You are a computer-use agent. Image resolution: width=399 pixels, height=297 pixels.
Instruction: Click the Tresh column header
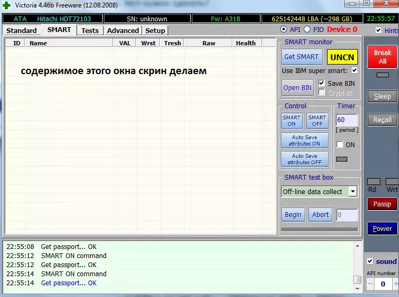click(172, 43)
